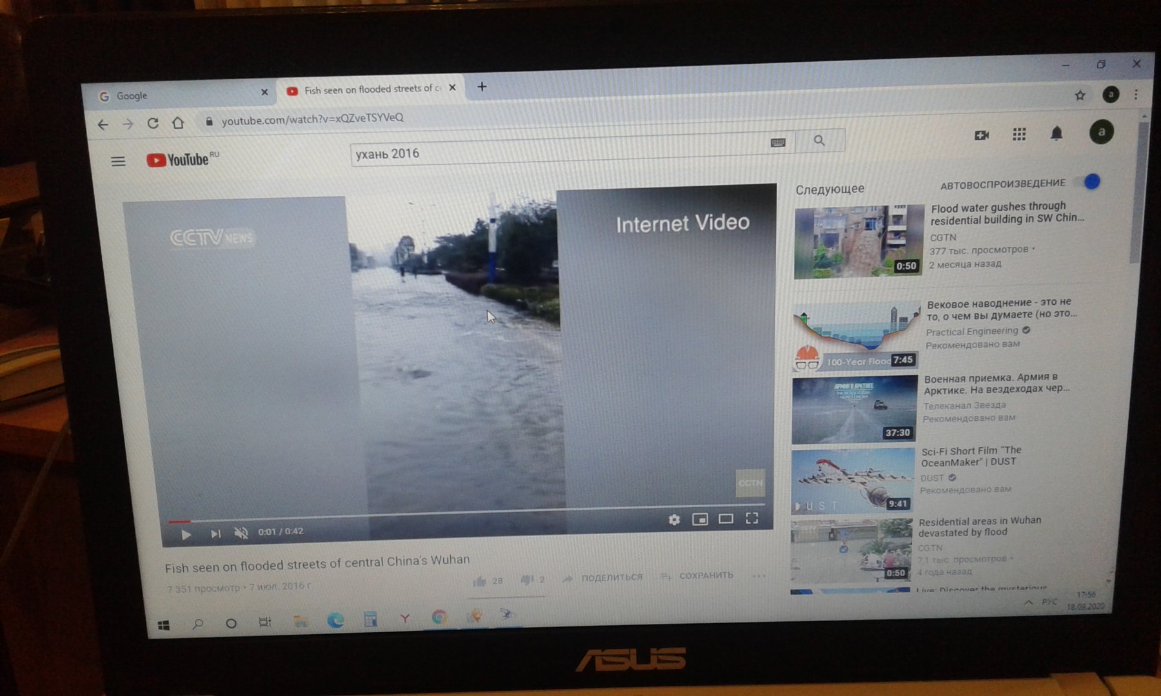Launch File Explorer from the taskbar

(x=301, y=621)
